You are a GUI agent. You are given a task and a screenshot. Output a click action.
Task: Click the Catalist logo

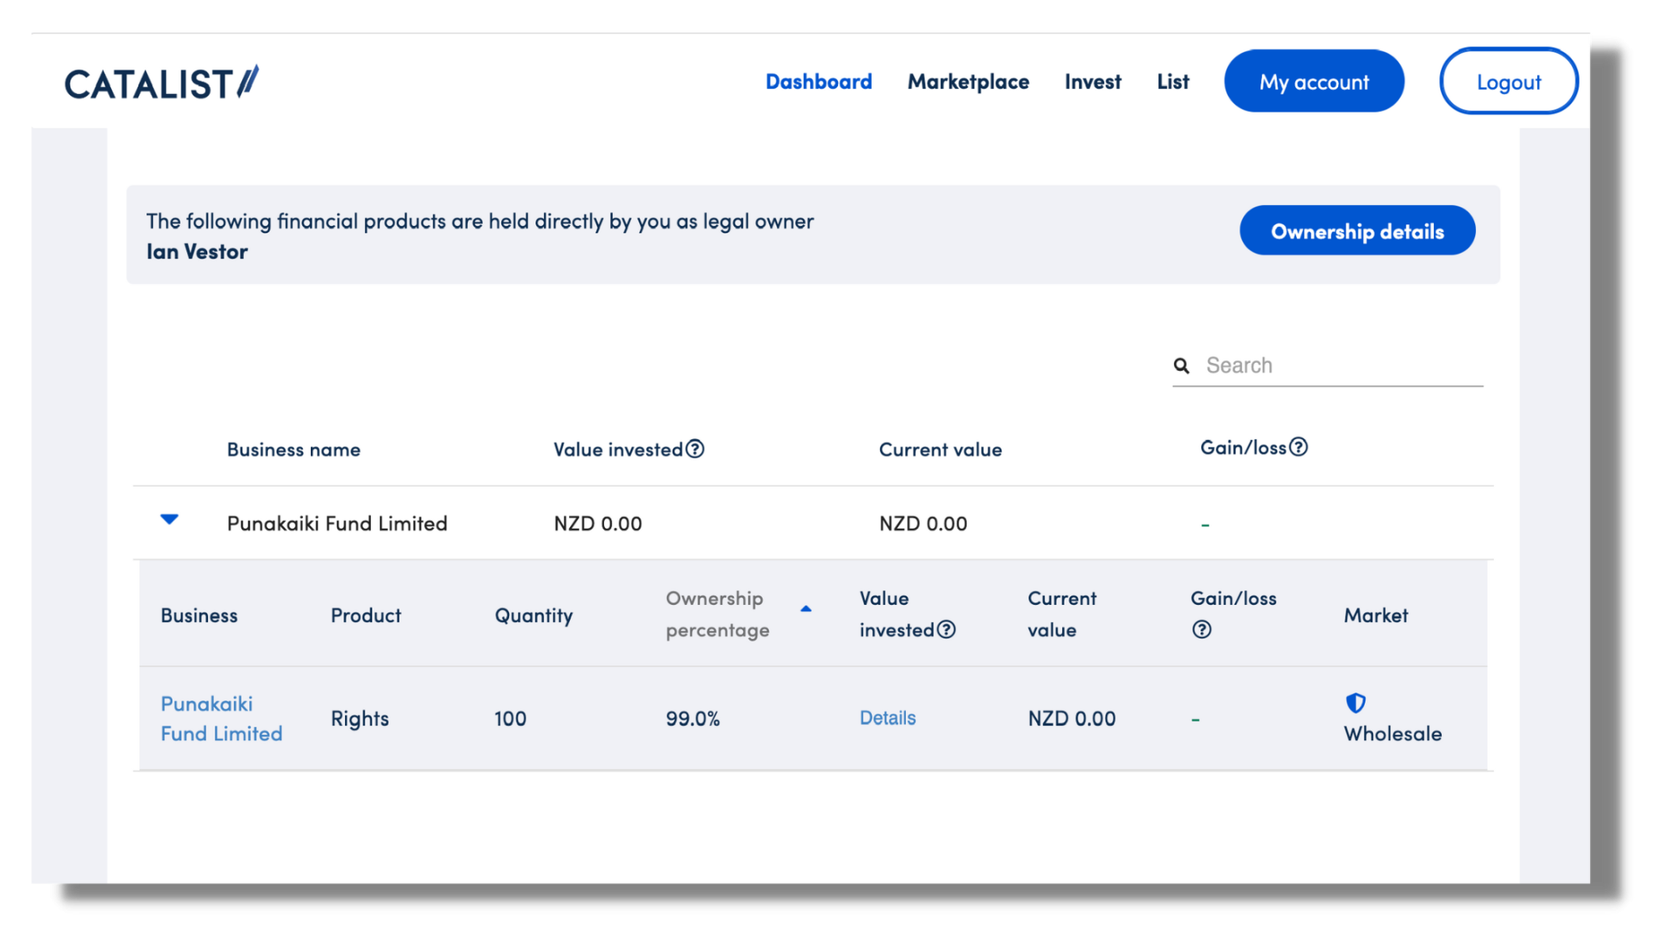pyautogui.click(x=161, y=80)
